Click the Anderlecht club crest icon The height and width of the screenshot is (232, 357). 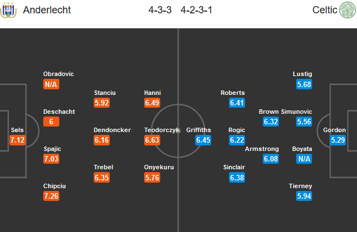pos(8,10)
